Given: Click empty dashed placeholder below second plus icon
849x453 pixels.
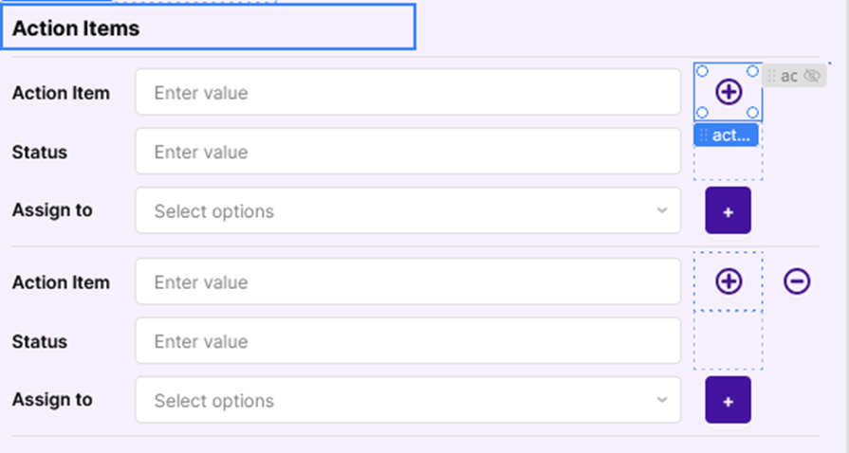Looking at the screenshot, I should [728, 340].
